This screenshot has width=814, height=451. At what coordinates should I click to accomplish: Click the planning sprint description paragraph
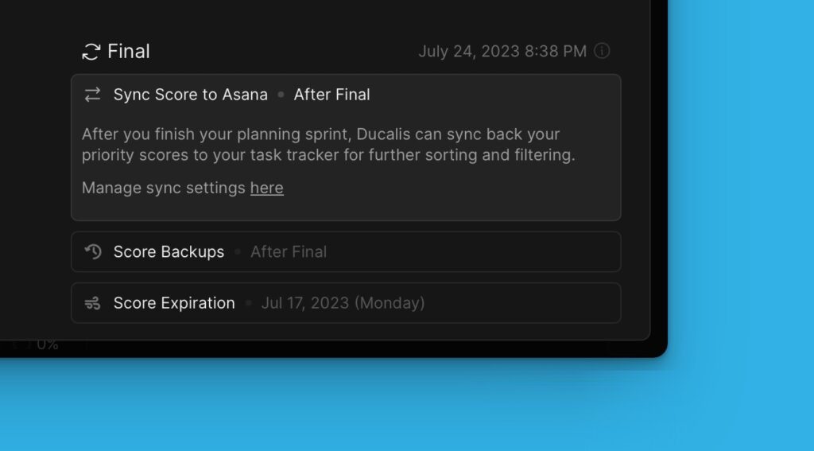(x=328, y=145)
